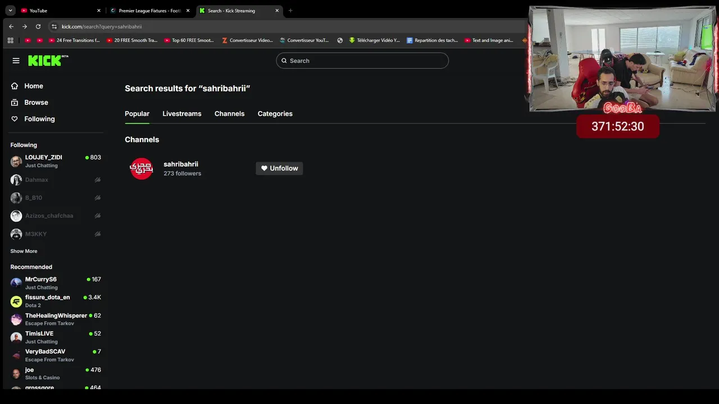
Task: Unfollow the sahribahrii channel
Action: (279, 168)
